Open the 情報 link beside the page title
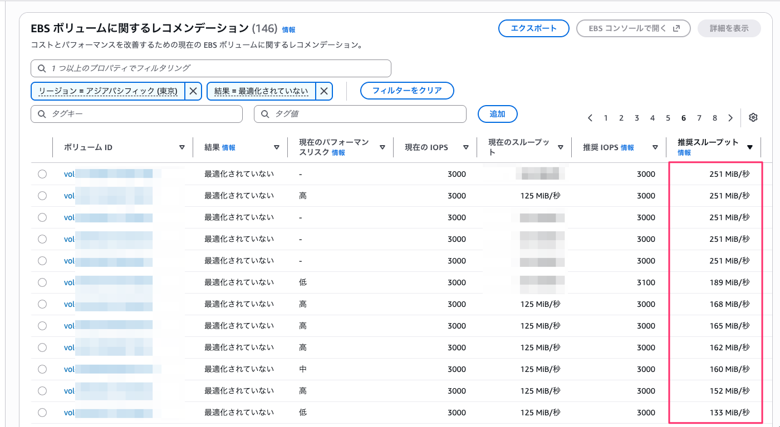 pyautogui.click(x=288, y=29)
